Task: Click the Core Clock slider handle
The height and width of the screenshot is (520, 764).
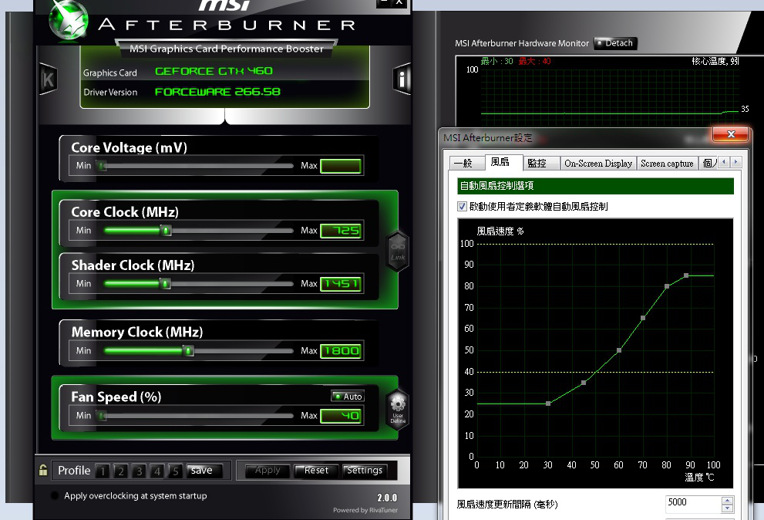Action: pos(167,230)
